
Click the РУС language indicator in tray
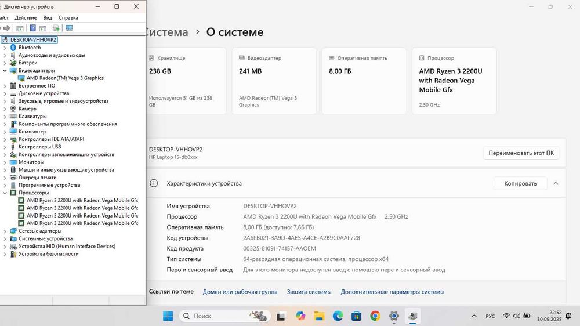[x=490, y=316]
